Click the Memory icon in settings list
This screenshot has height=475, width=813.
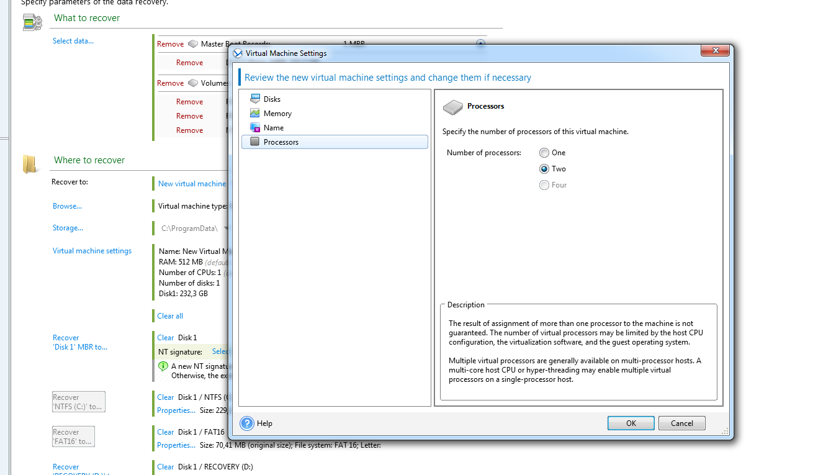(x=254, y=113)
